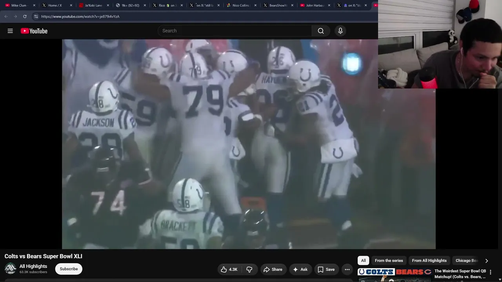502x282 pixels.
Task: Select the 'From All Highlights' chip
Action: (x=429, y=260)
